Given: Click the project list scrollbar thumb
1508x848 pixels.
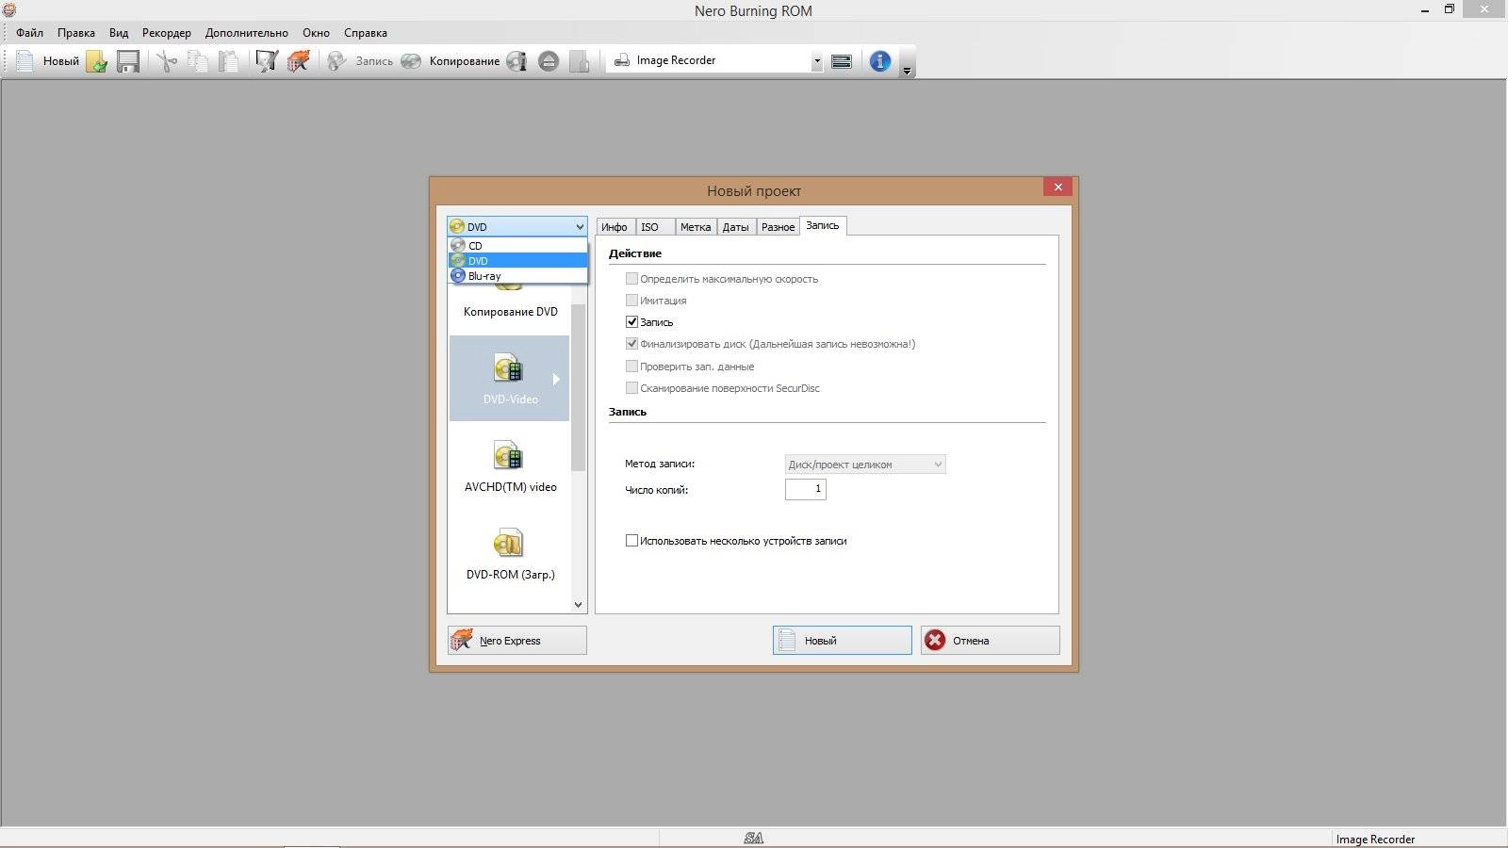Looking at the screenshot, I should coord(579,386).
